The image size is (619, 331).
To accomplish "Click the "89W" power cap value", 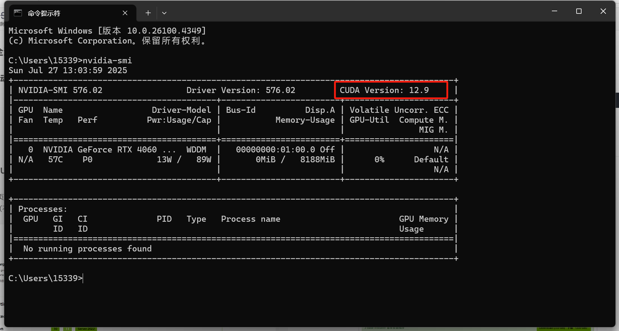I will click(x=204, y=159).
